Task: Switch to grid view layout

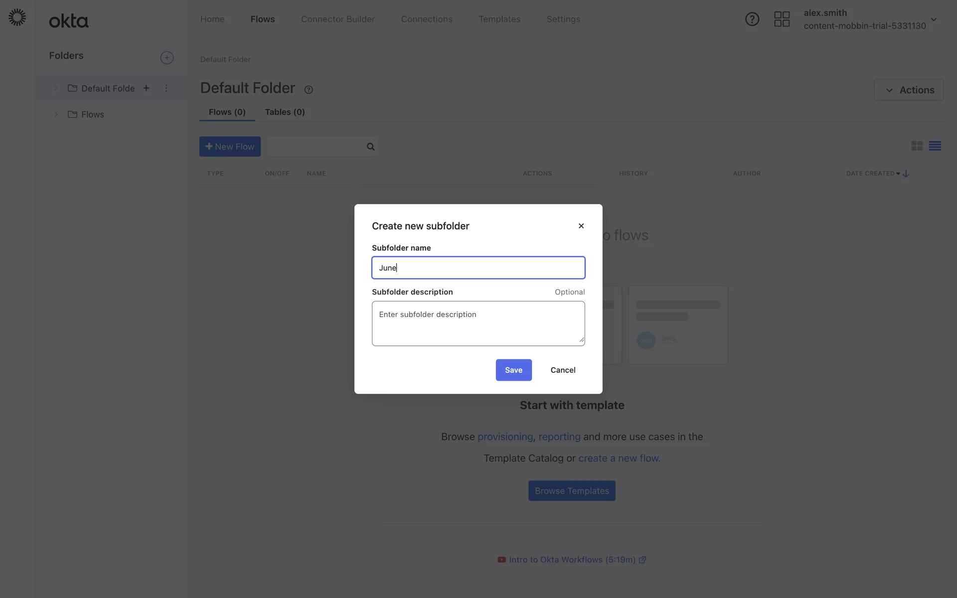Action: click(917, 146)
